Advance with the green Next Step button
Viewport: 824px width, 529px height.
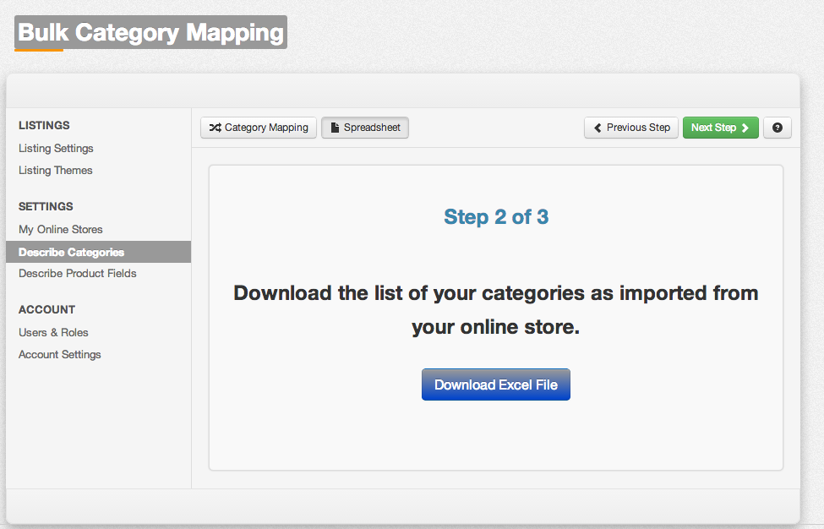point(721,128)
